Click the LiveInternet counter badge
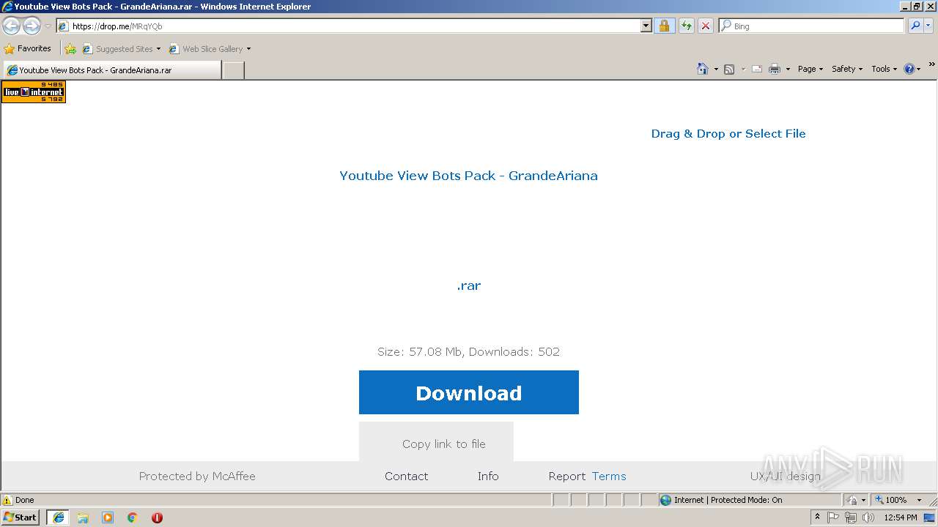The width and height of the screenshot is (938, 527). click(34, 91)
